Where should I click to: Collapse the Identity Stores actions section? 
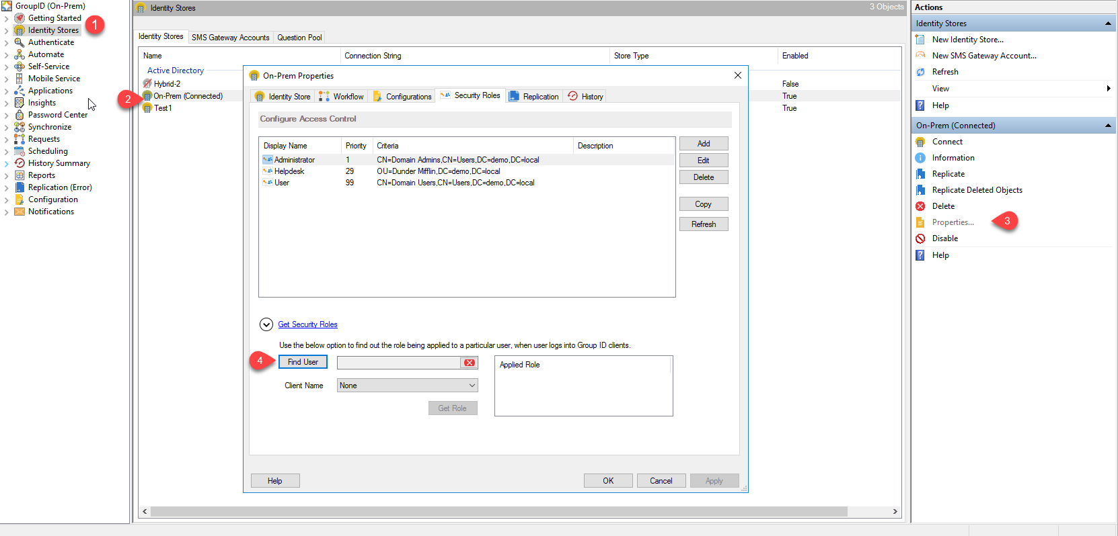[x=1108, y=24]
